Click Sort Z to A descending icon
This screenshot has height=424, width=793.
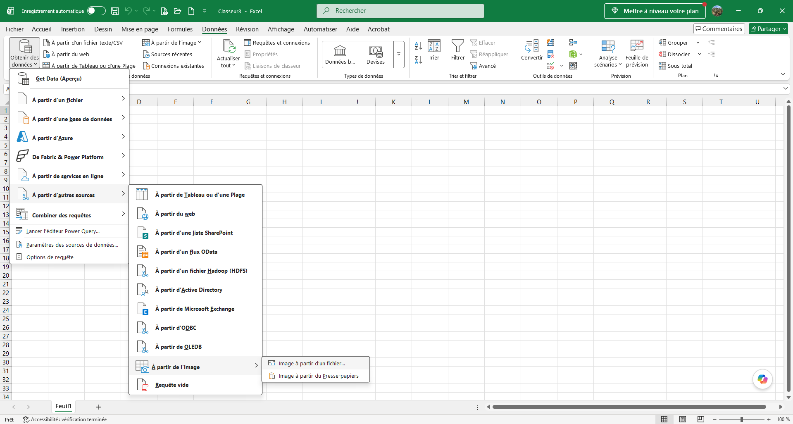(x=418, y=60)
